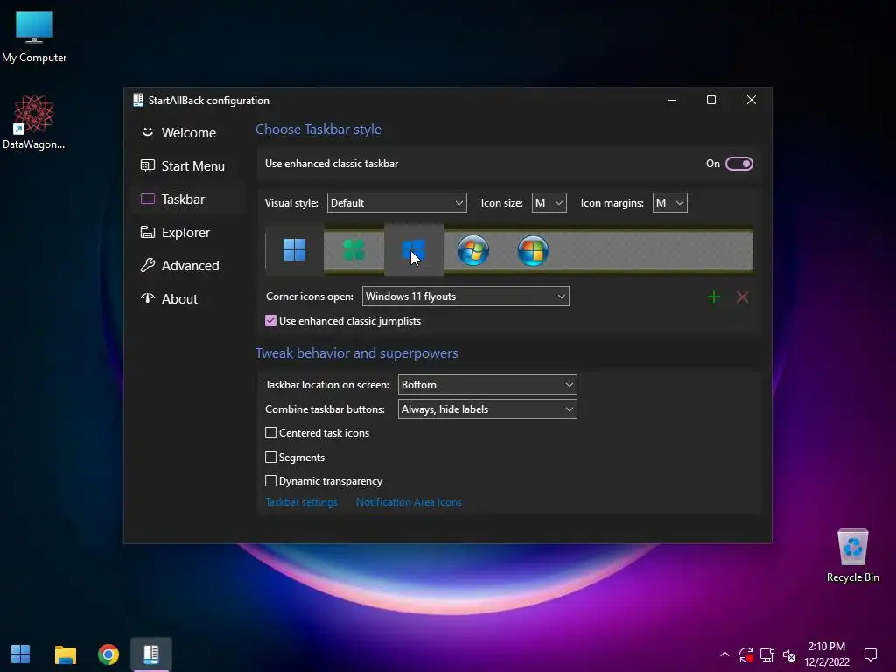
Task: Uncheck Use enhanced classic jumplists
Action: [x=271, y=321]
